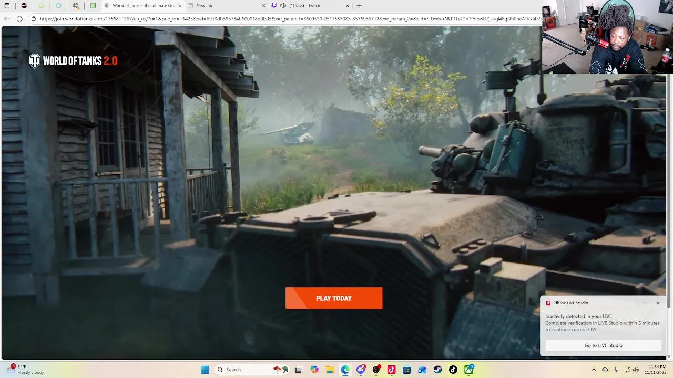This screenshot has height=378, width=673.
Task: Open network settings from tray icon
Action: 627,370
